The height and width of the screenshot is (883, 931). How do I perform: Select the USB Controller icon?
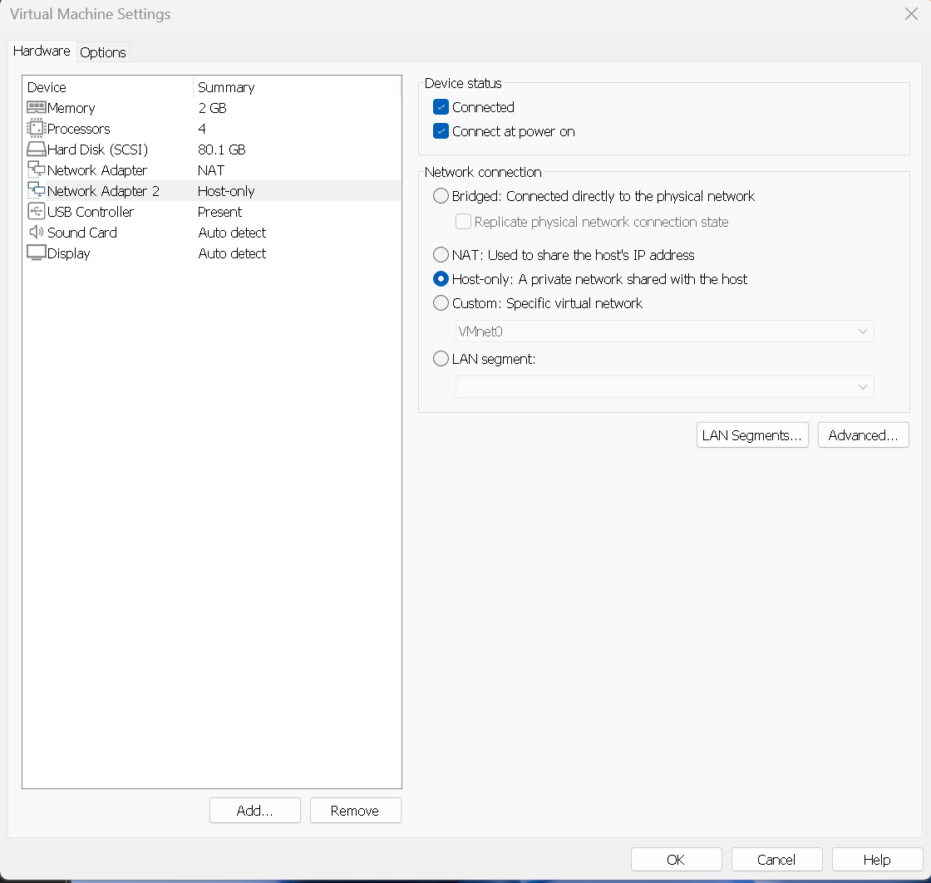35,212
